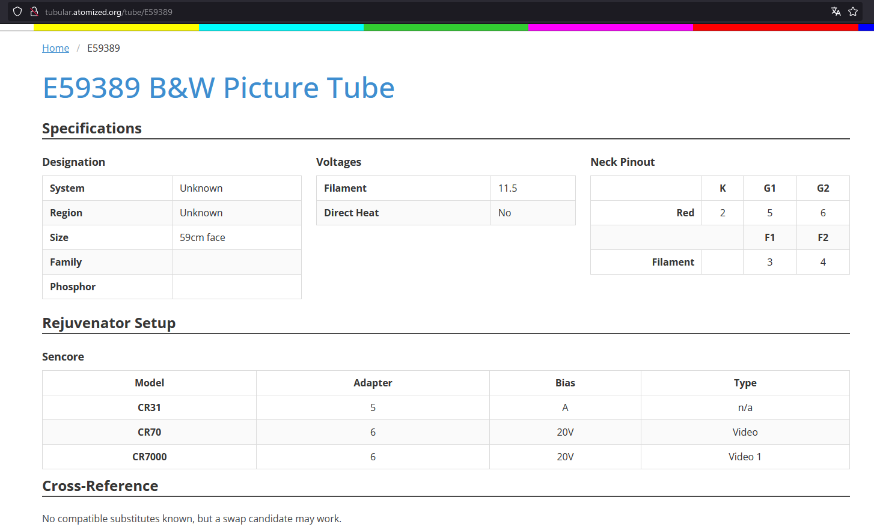Click the green segment of the color bar

(x=446, y=27)
